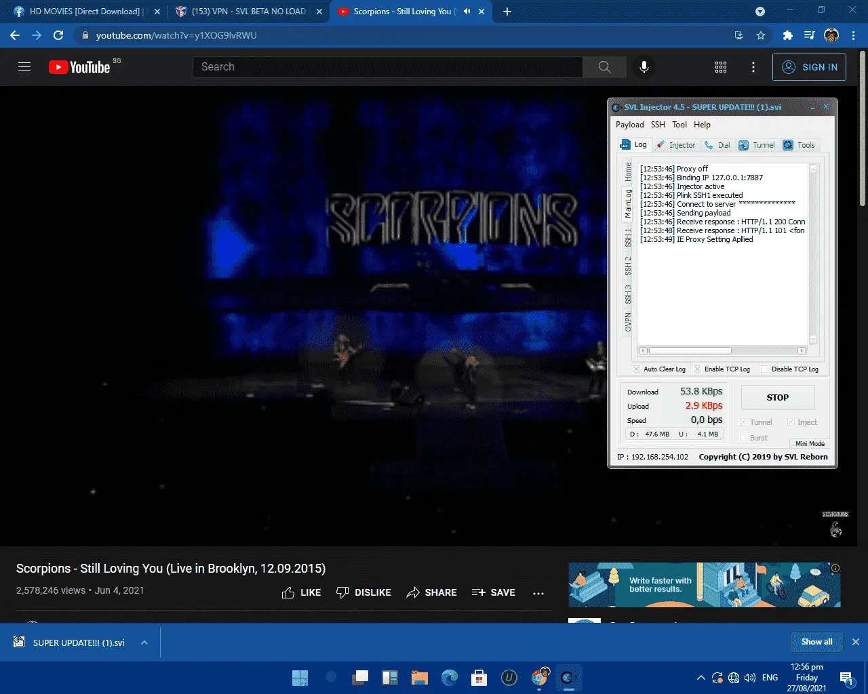
Task: Switch to VPN - SVL BETA NO LOAD tab
Action: pyautogui.click(x=248, y=12)
